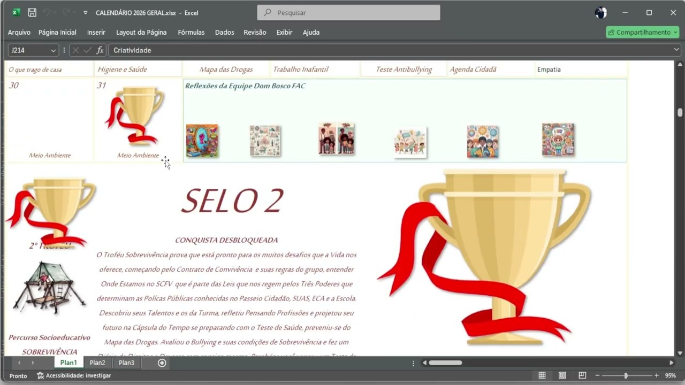Screen dimensions: 685x385
Task: Select the 'Empatia' cell
Action: click(x=581, y=70)
